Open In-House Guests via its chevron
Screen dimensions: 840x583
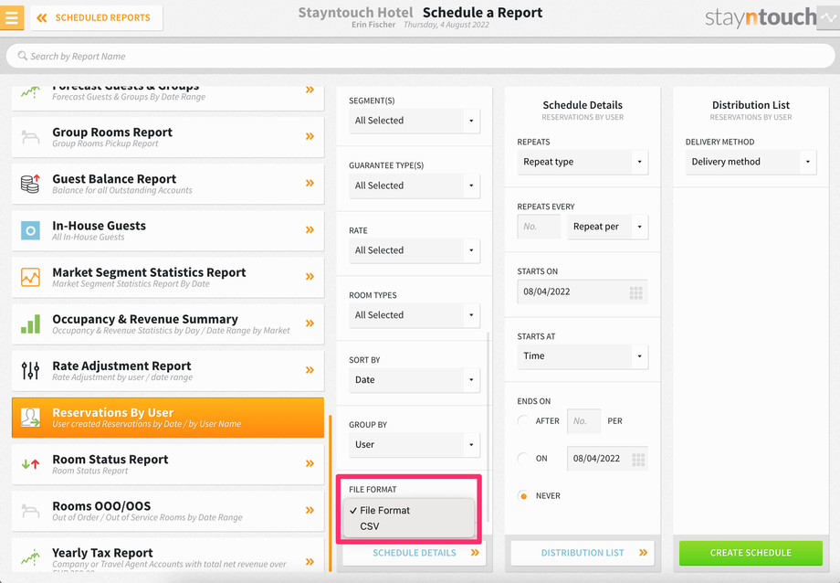(x=310, y=229)
